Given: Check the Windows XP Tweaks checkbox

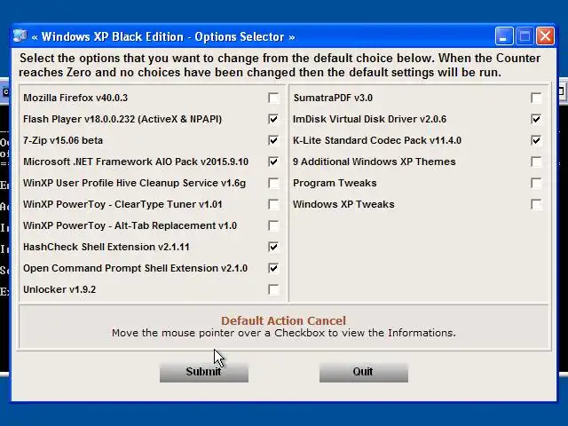Looking at the screenshot, I should click(x=536, y=204).
